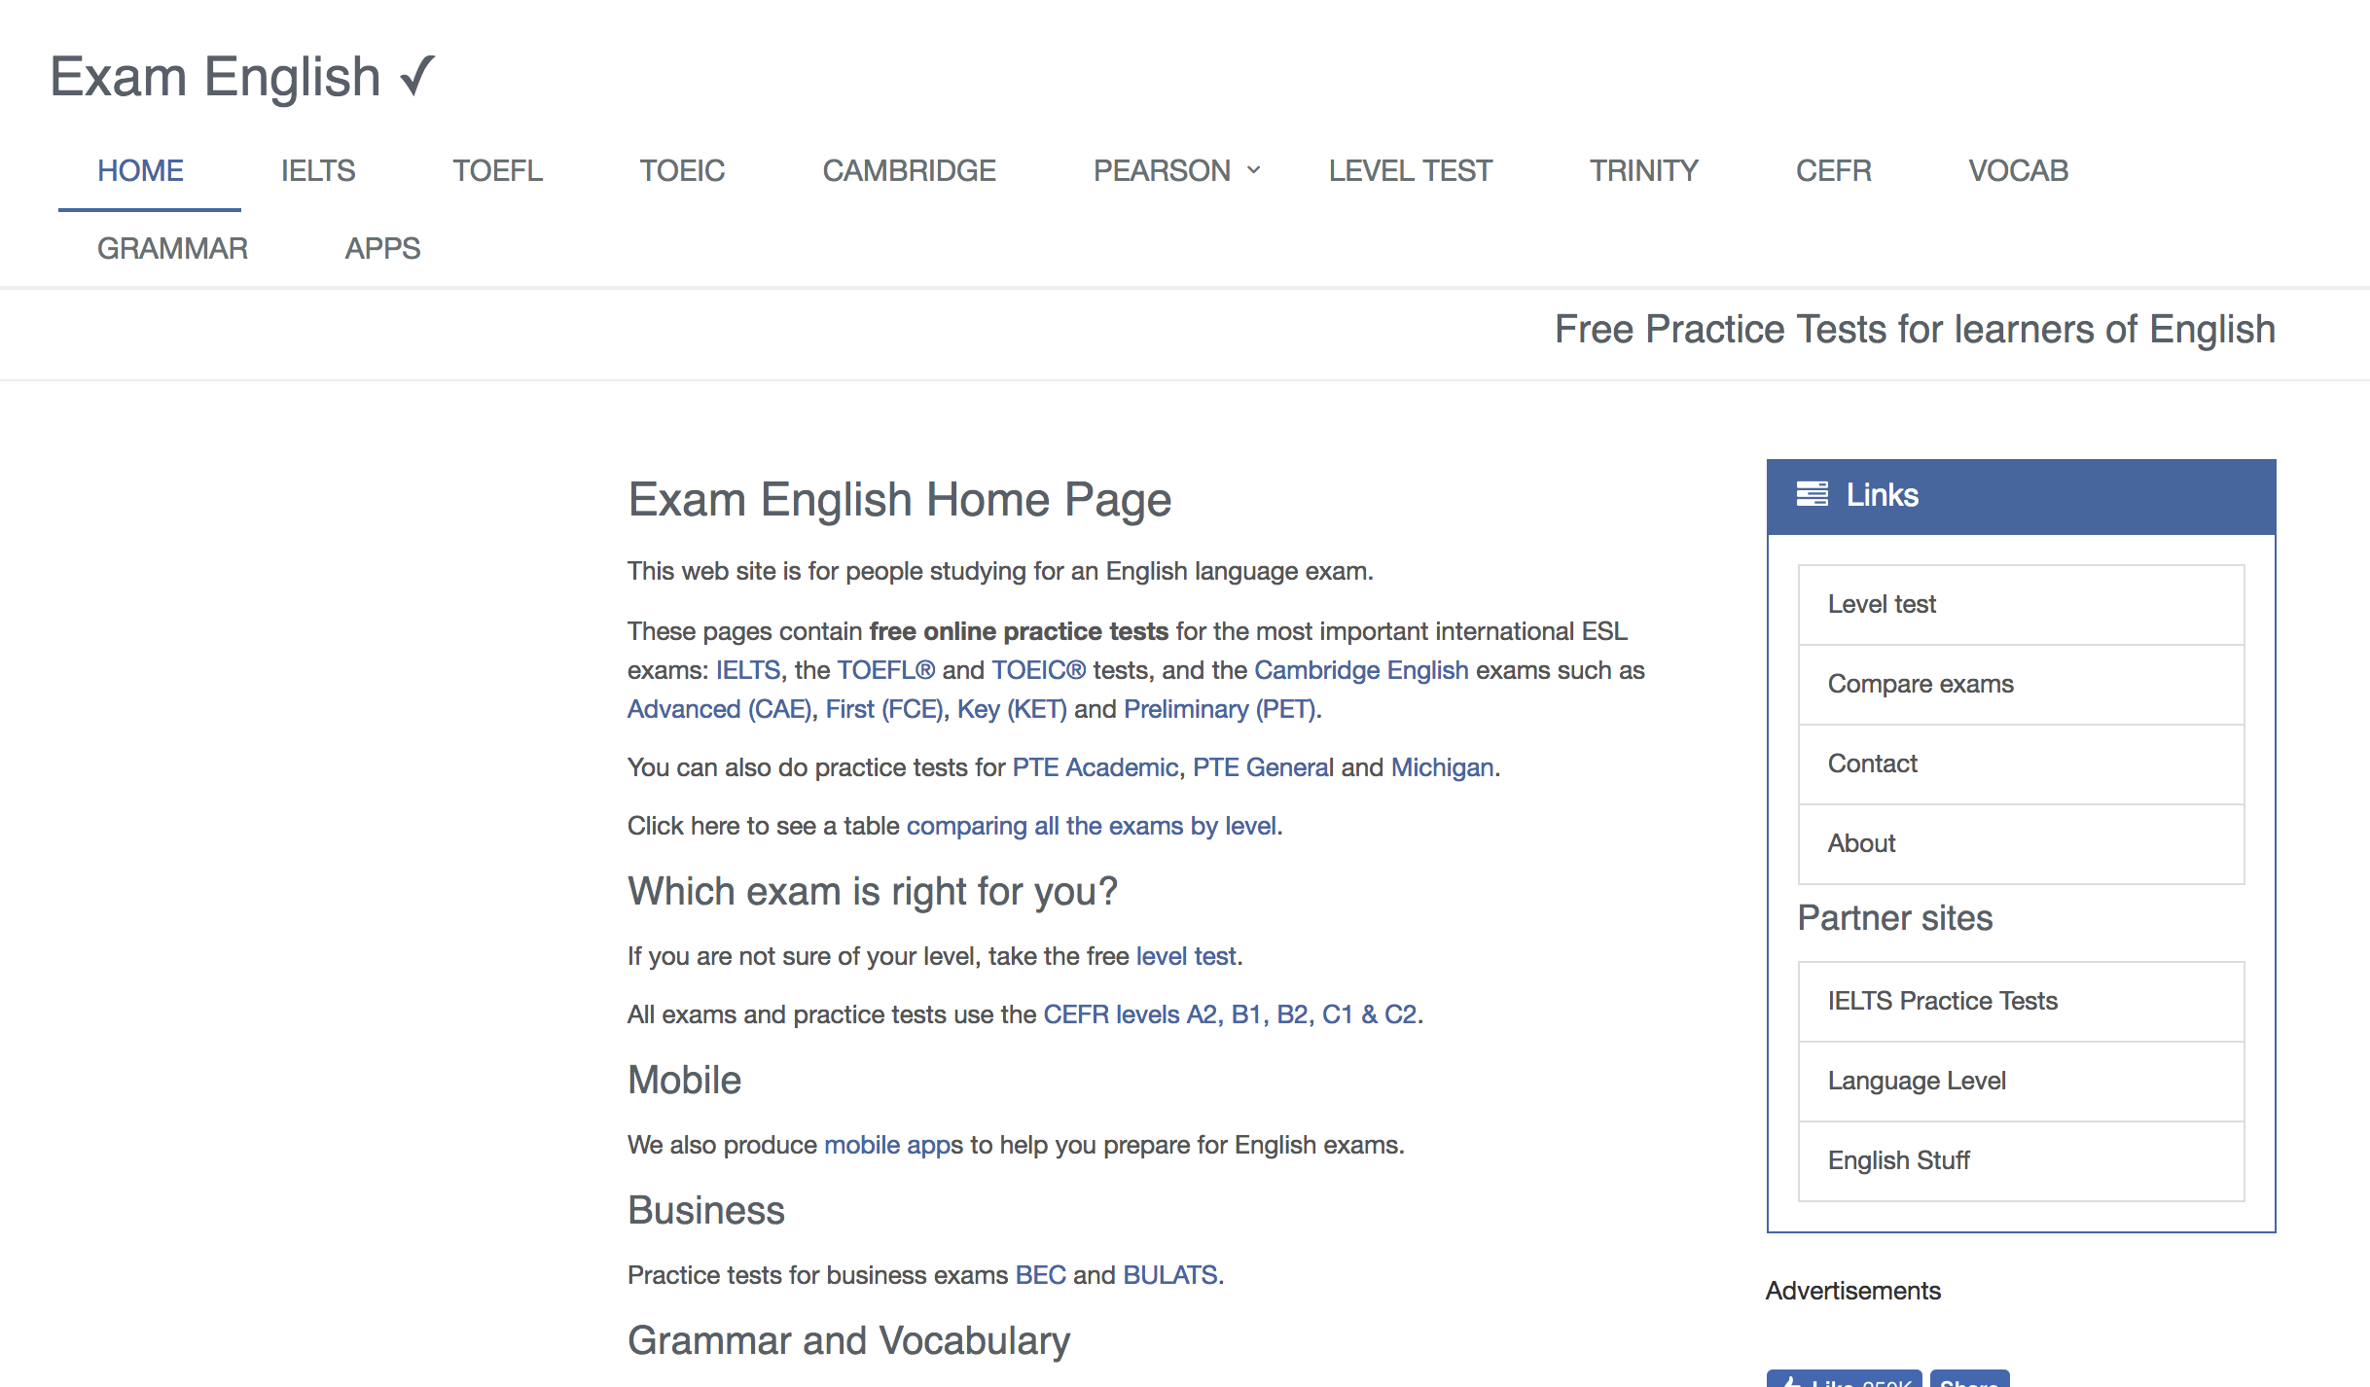Open the IELTS menu item
This screenshot has width=2370, height=1387.
point(318,171)
